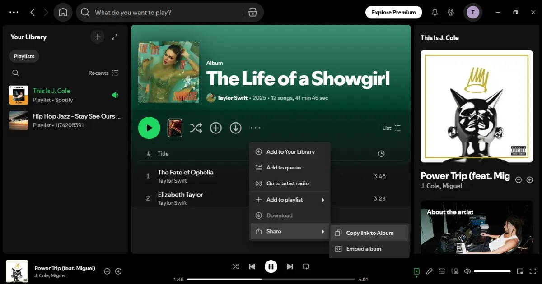Click the Explore Premium button
The height and width of the screenshot is (284, 542).
coord(393,12)
